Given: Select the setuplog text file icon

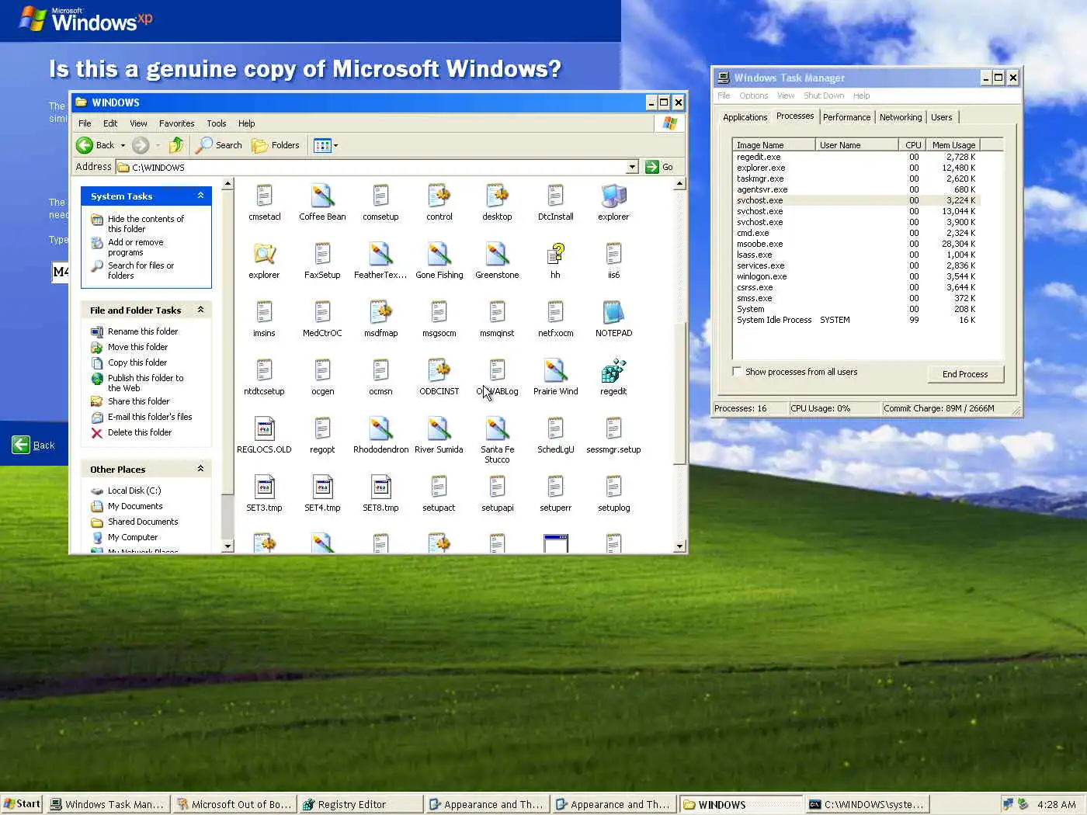Looking at the screenshot, I should 613,487.
